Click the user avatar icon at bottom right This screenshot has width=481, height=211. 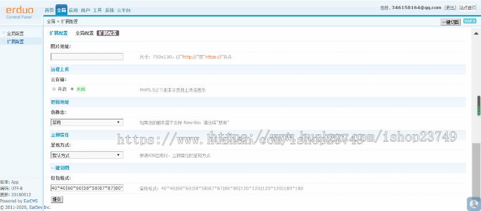(474, 204)
